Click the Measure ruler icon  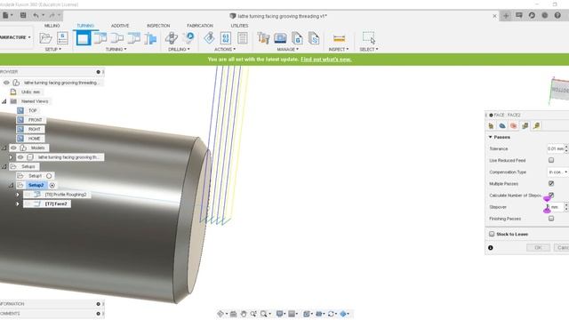(339, 38)
